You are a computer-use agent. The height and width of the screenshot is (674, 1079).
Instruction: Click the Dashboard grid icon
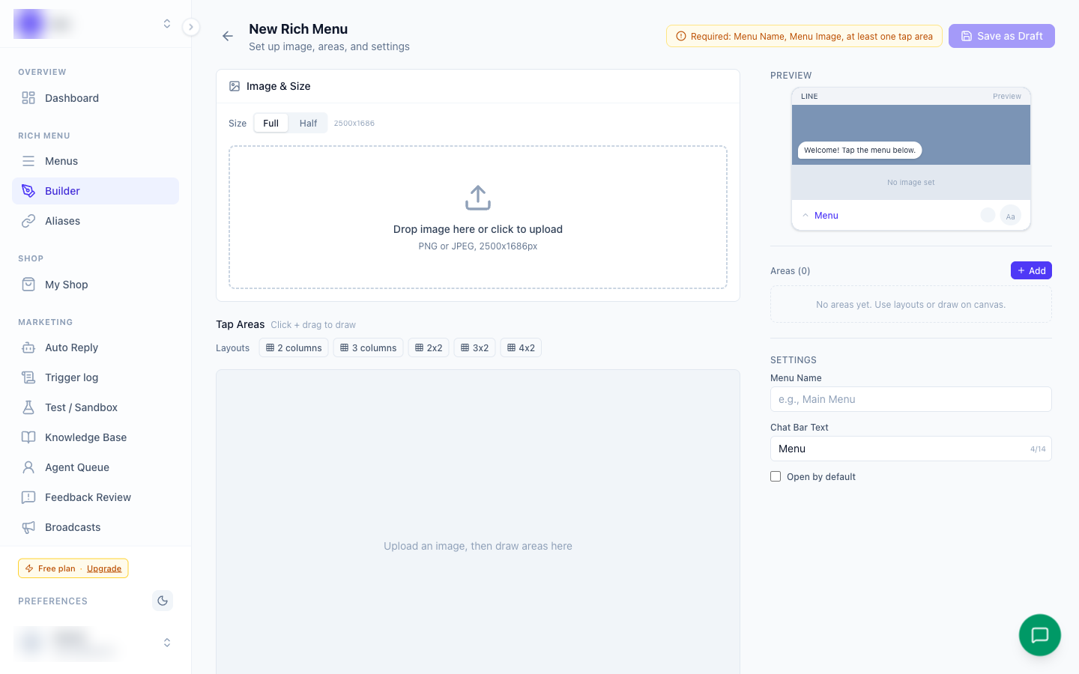(28, 98)
